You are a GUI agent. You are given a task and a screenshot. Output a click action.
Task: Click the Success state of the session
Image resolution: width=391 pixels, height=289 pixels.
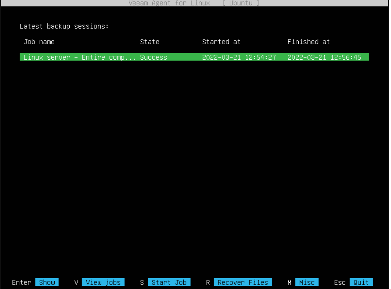pyautogui.click(x=153, y=58)
